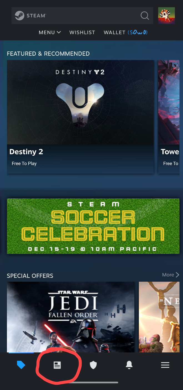Select the partially visible Tower game card
Viewport: 183px width, 390px height.
(169, 117)
